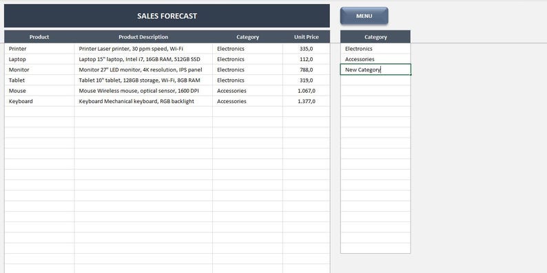Select the unit price 319,0

307,80
